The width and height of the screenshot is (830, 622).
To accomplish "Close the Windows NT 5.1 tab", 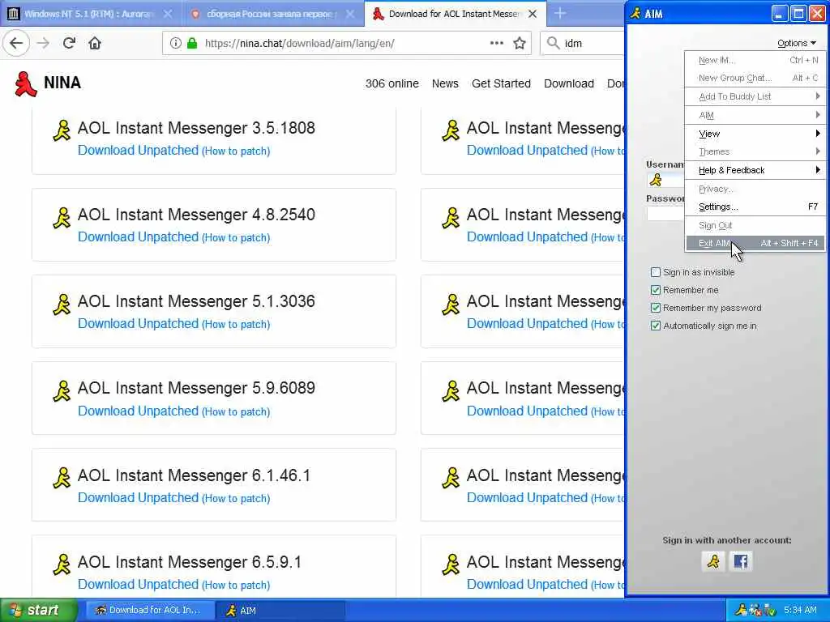I will click(167, 14).
